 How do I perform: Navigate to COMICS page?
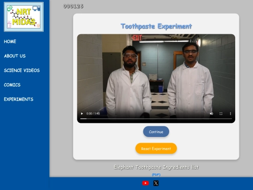[12, 85]
